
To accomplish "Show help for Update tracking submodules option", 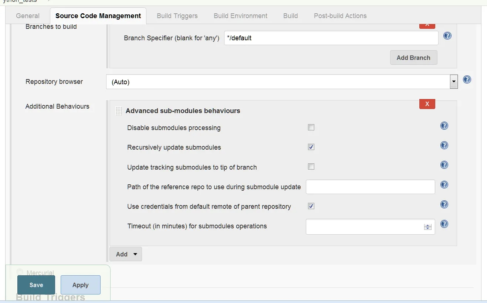I will point(444,165).
